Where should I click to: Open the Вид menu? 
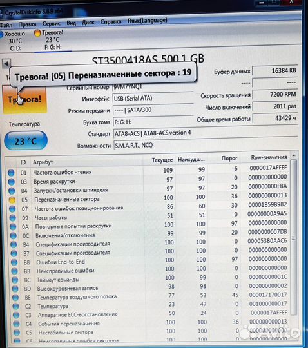[71, 23]
